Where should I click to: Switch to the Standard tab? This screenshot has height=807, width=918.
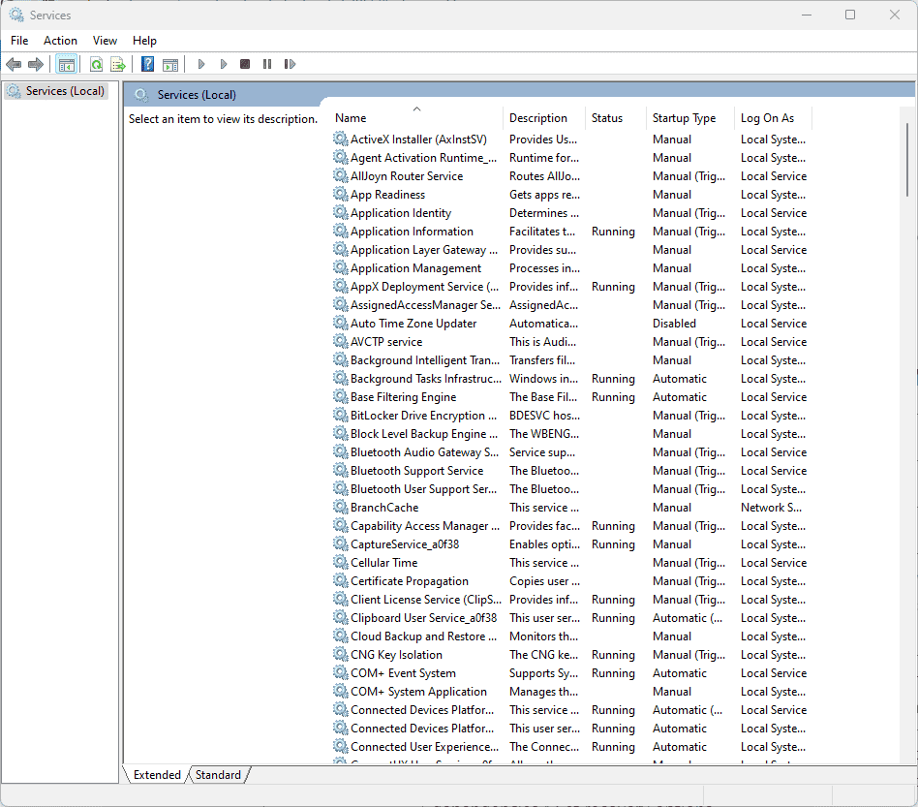tap(217, 774)
